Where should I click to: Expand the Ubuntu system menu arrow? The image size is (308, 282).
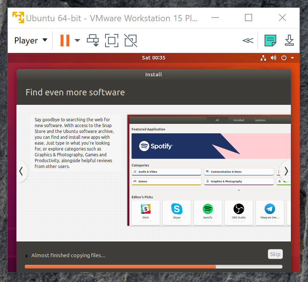pos(292,58)
